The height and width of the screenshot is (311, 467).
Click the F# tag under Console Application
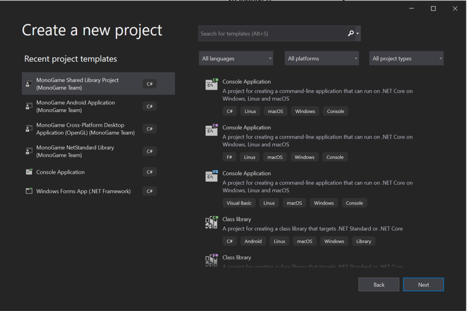pyautogui.click(x=229, y=157)
